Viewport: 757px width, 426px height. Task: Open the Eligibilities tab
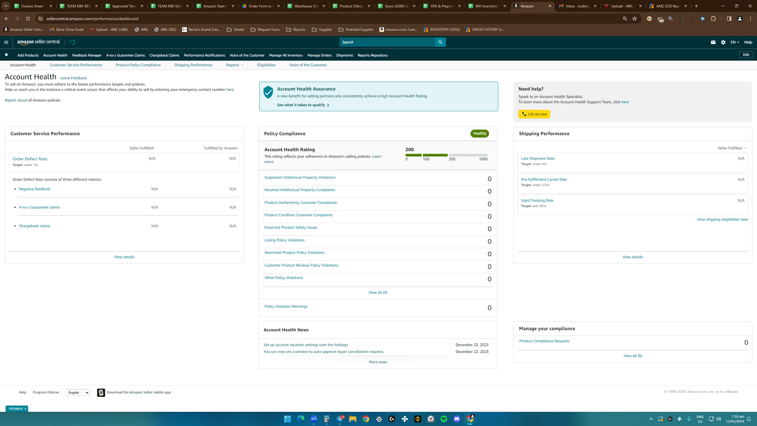coord(266,65)
